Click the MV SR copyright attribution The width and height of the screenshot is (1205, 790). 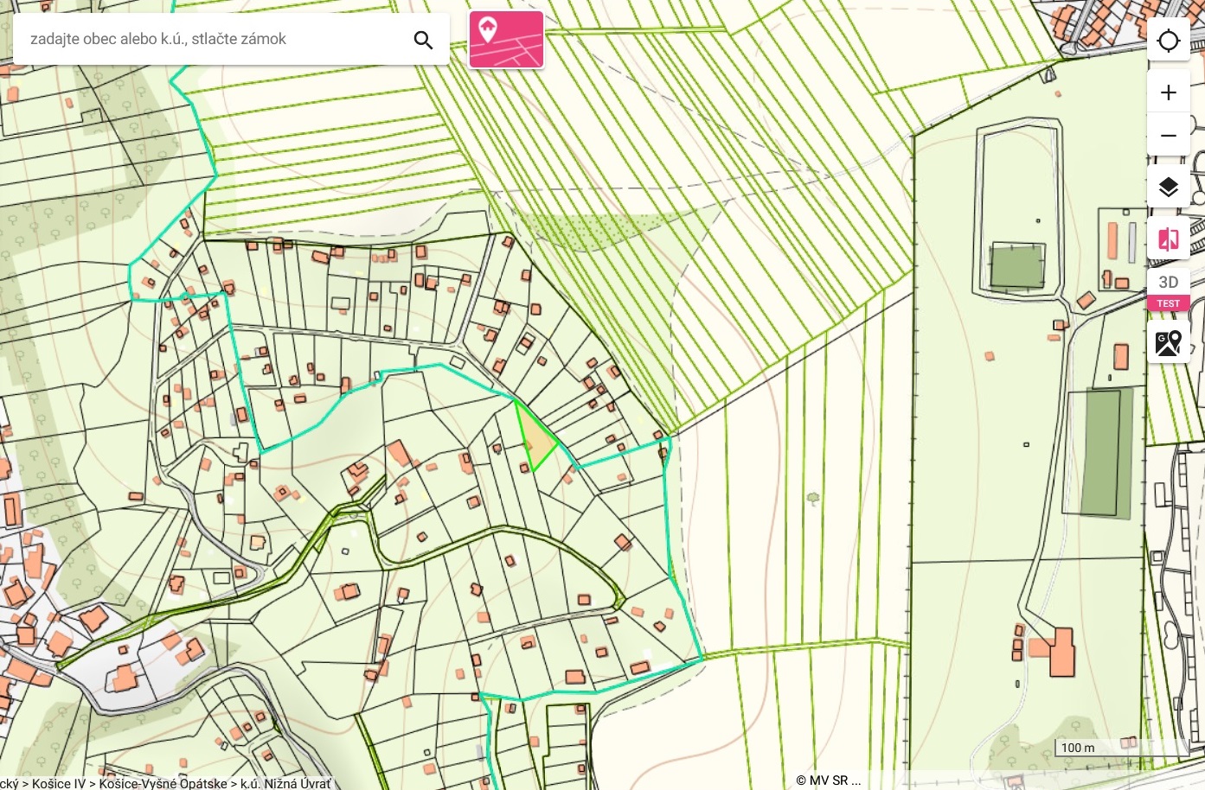(x=828, y=780)
